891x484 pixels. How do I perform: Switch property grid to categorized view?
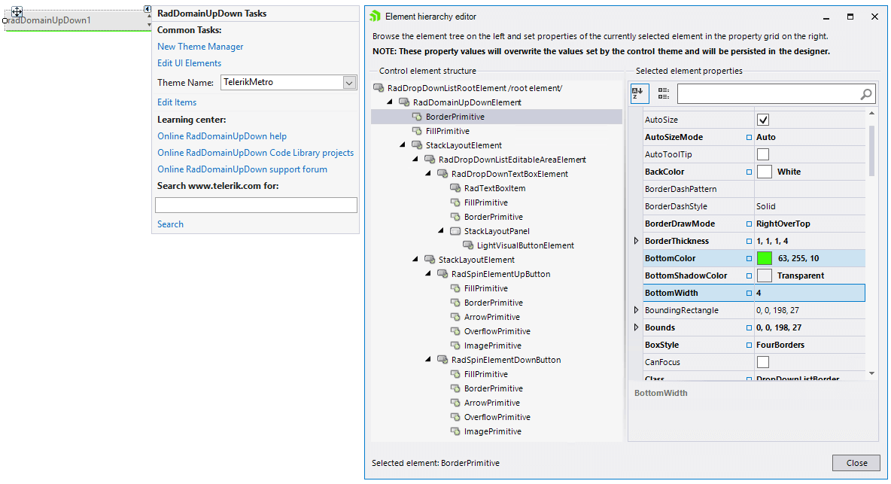pos(661,93)
